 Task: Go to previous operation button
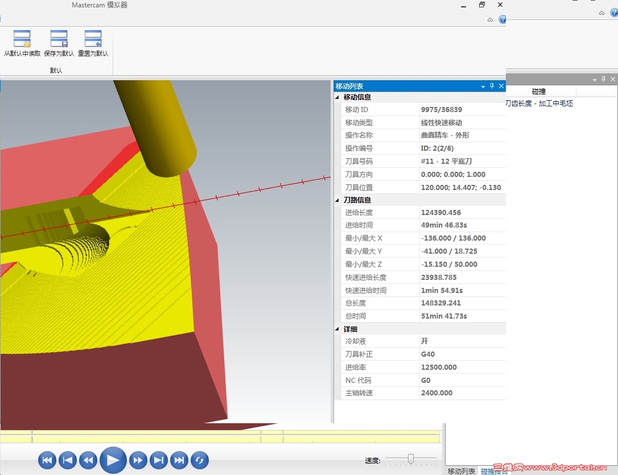(x=67, y=460)
